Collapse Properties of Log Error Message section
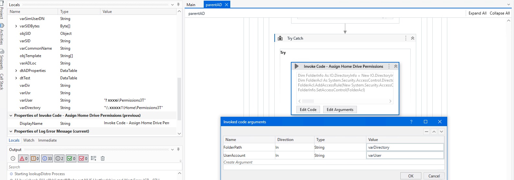This screenshot has width=514, height=180. tap(11, 131)
